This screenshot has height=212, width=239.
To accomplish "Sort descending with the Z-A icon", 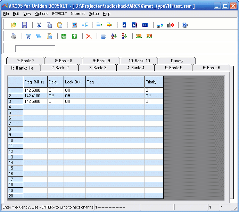I will [x=124, y=36].
